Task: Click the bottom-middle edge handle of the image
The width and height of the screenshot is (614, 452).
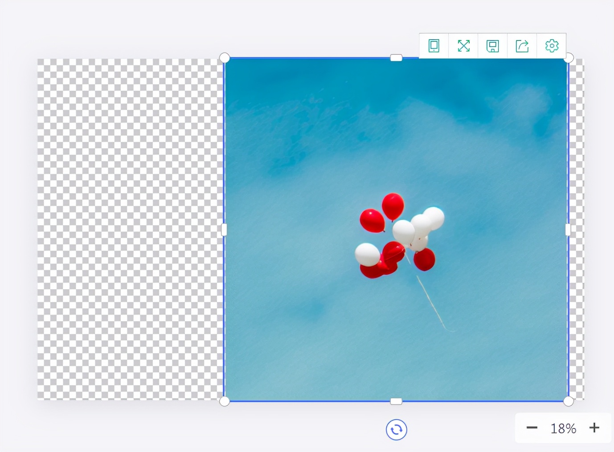Action: pos(396,401)
